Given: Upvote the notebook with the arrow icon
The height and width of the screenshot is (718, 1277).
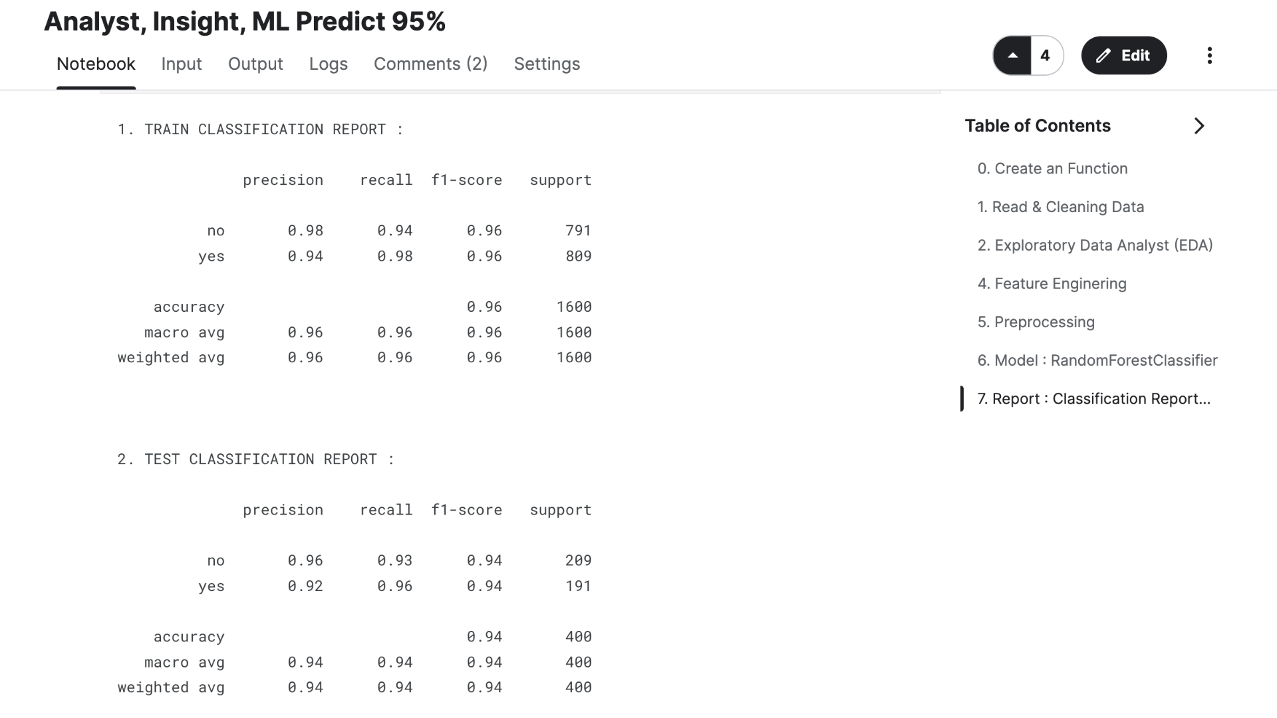Looking at the screenshot, I should [x=1012, y=55].
